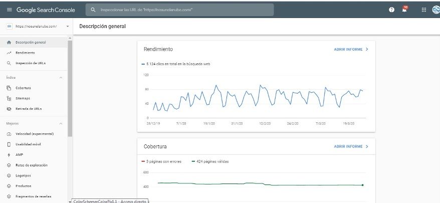Image resolution: width=440 pixels, height=203 pixels.
Task: Open the hamburger navigation menu
Action: 10,10
